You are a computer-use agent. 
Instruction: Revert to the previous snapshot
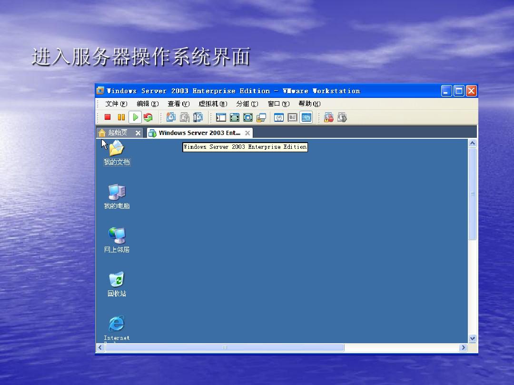click(185, 117)
